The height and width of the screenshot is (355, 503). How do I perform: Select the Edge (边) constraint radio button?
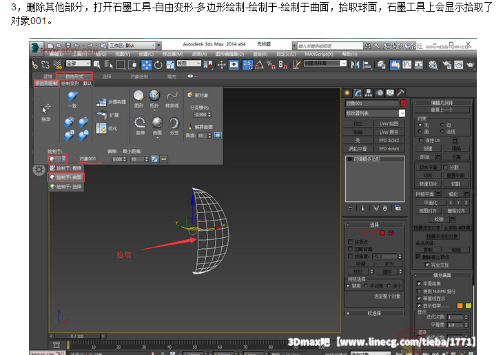442,125
